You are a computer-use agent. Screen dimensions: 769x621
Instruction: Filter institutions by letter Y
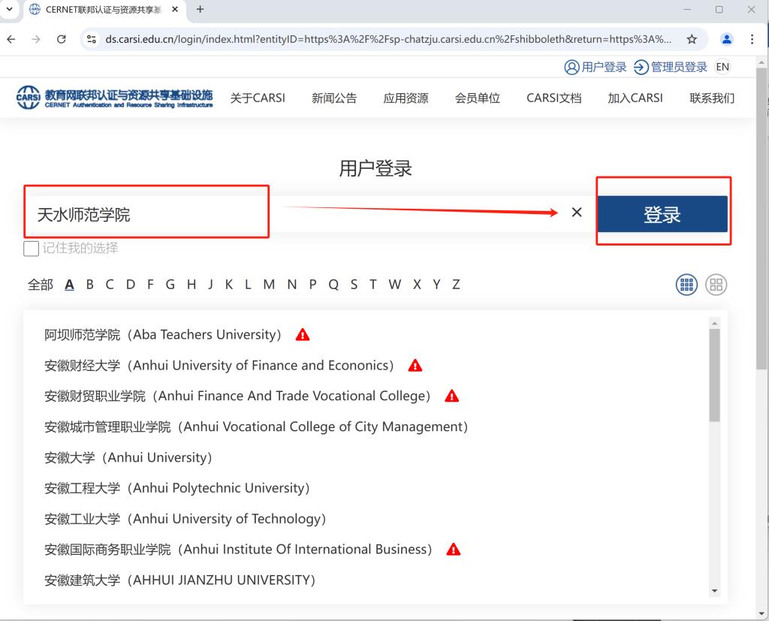pos(436,285)
